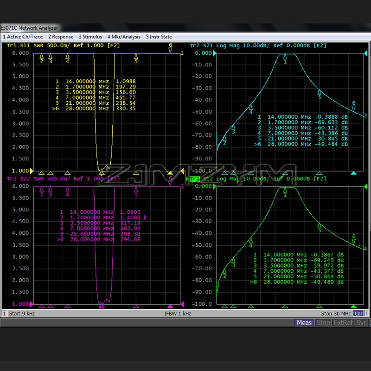Click the IFBW 1 kHz readout

tap(178, 313)
